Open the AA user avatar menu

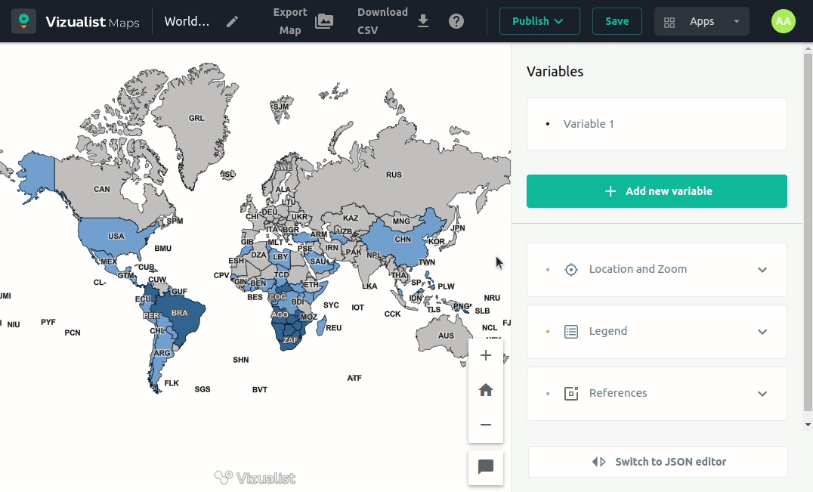coord(784,21)
